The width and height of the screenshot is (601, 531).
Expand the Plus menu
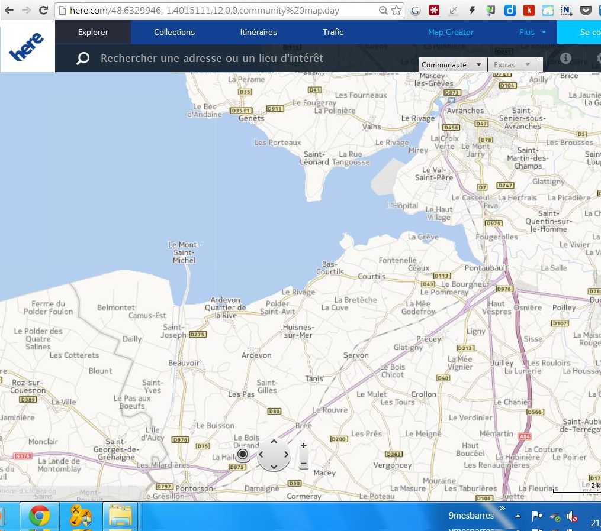532,32
